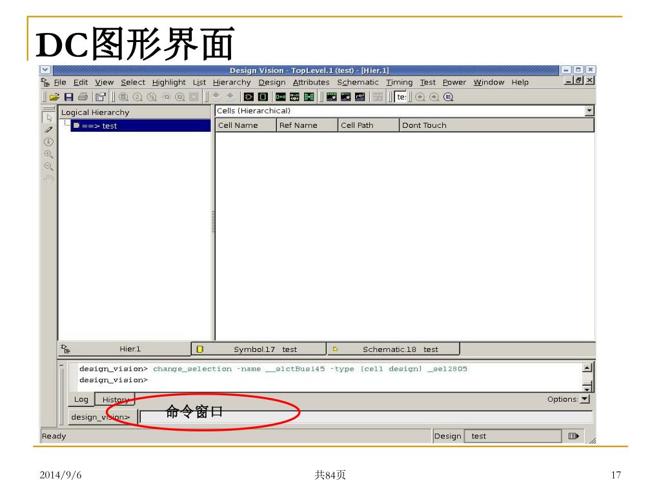Image resolution: width=661 pixels, height=496 pixels.
Task: Select the arrow pointer tool in side toolbar
Action: click(49, 118)
